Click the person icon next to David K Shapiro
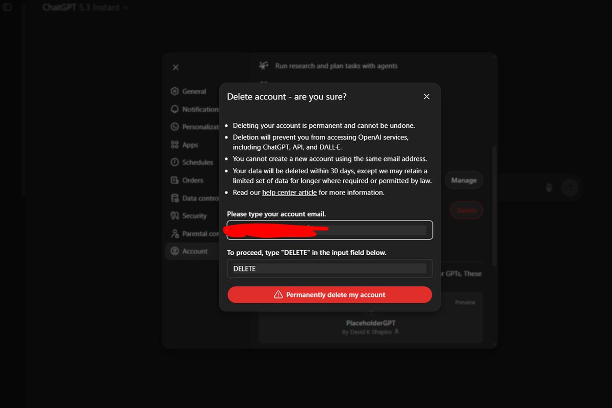This screenshot has width=612, height=408. [x=396, y=332]
